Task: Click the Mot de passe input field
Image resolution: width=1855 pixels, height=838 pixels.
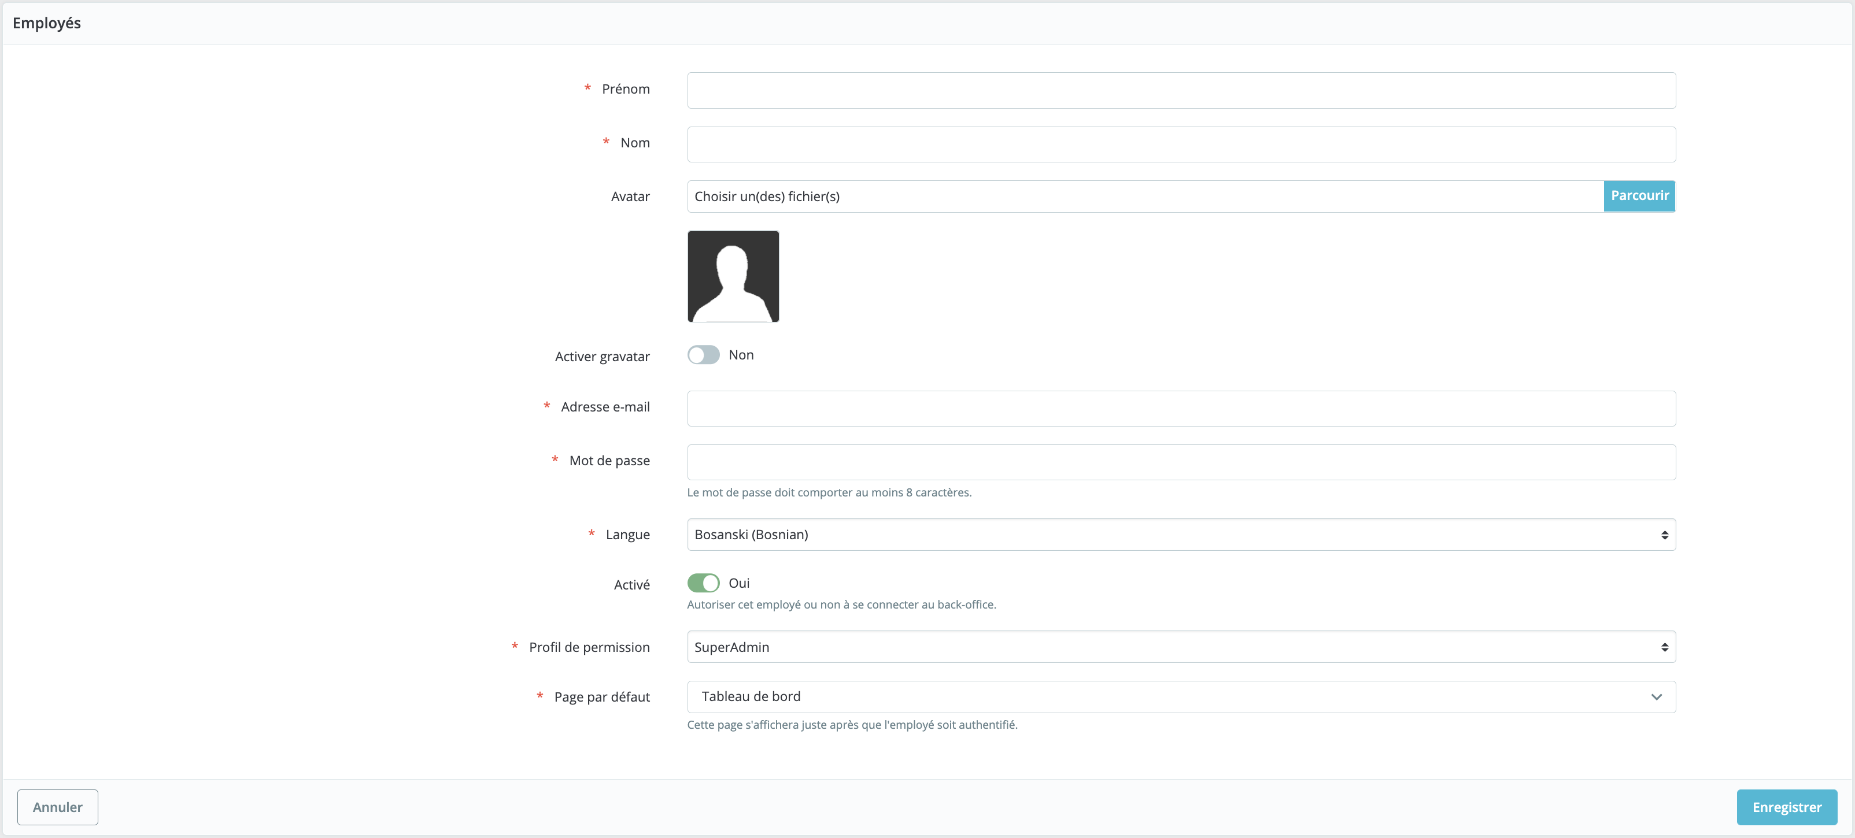Action: pos(1181,462)
